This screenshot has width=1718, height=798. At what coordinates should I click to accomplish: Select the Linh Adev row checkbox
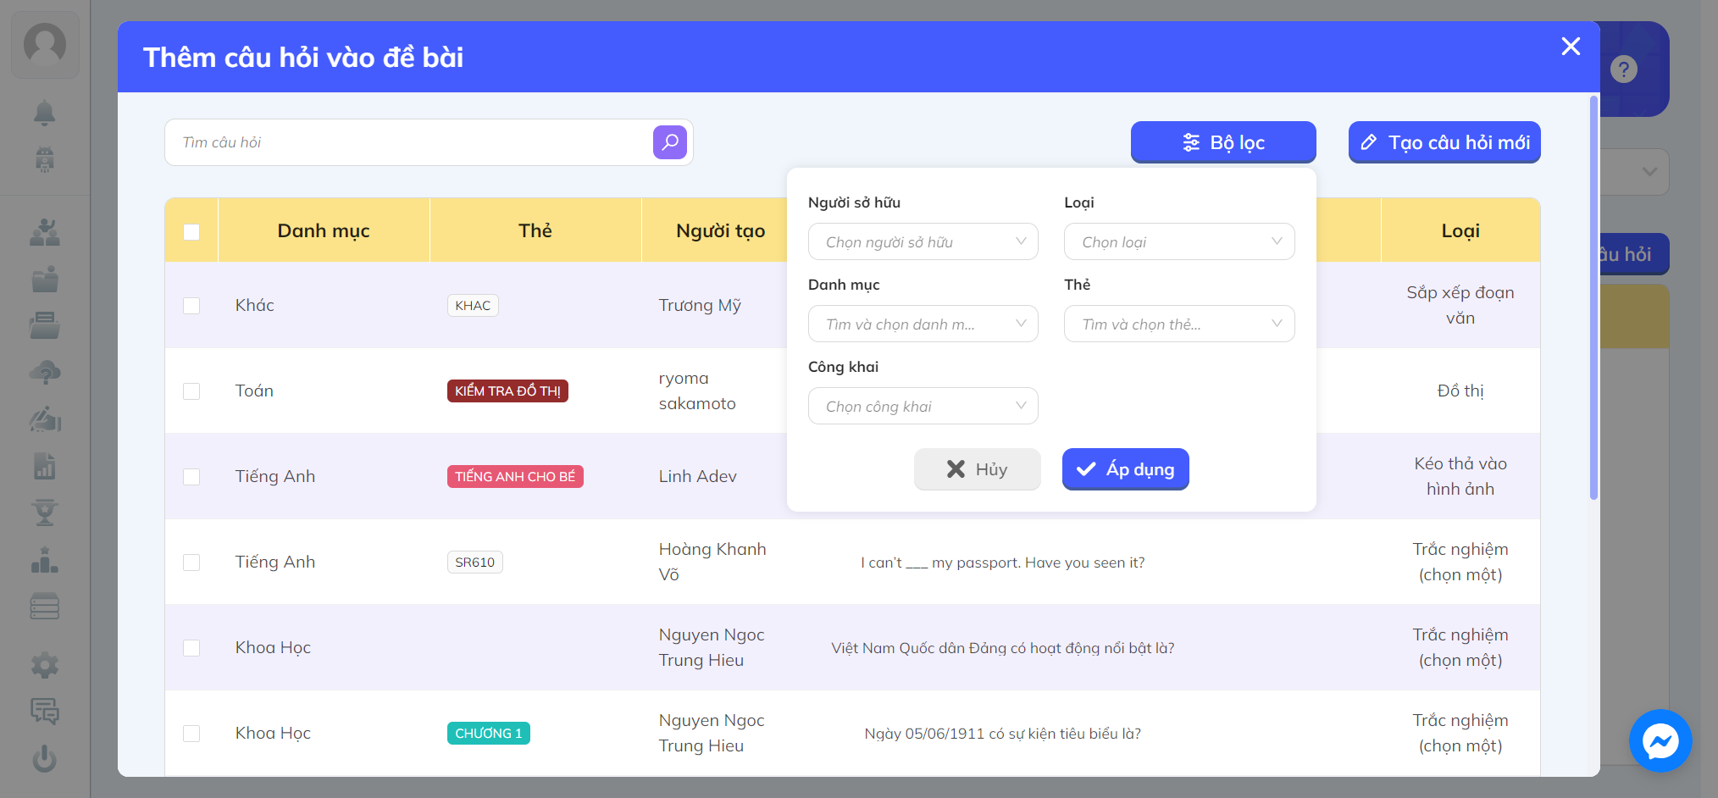(191, 477)
